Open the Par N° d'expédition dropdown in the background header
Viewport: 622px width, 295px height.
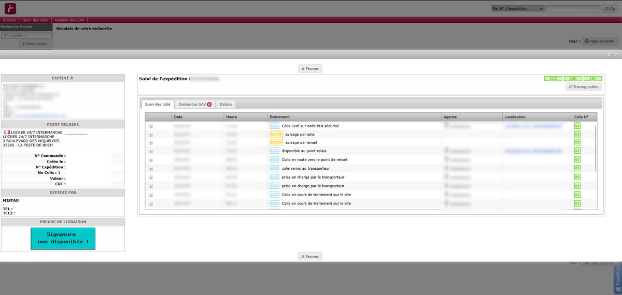point(517,9)
